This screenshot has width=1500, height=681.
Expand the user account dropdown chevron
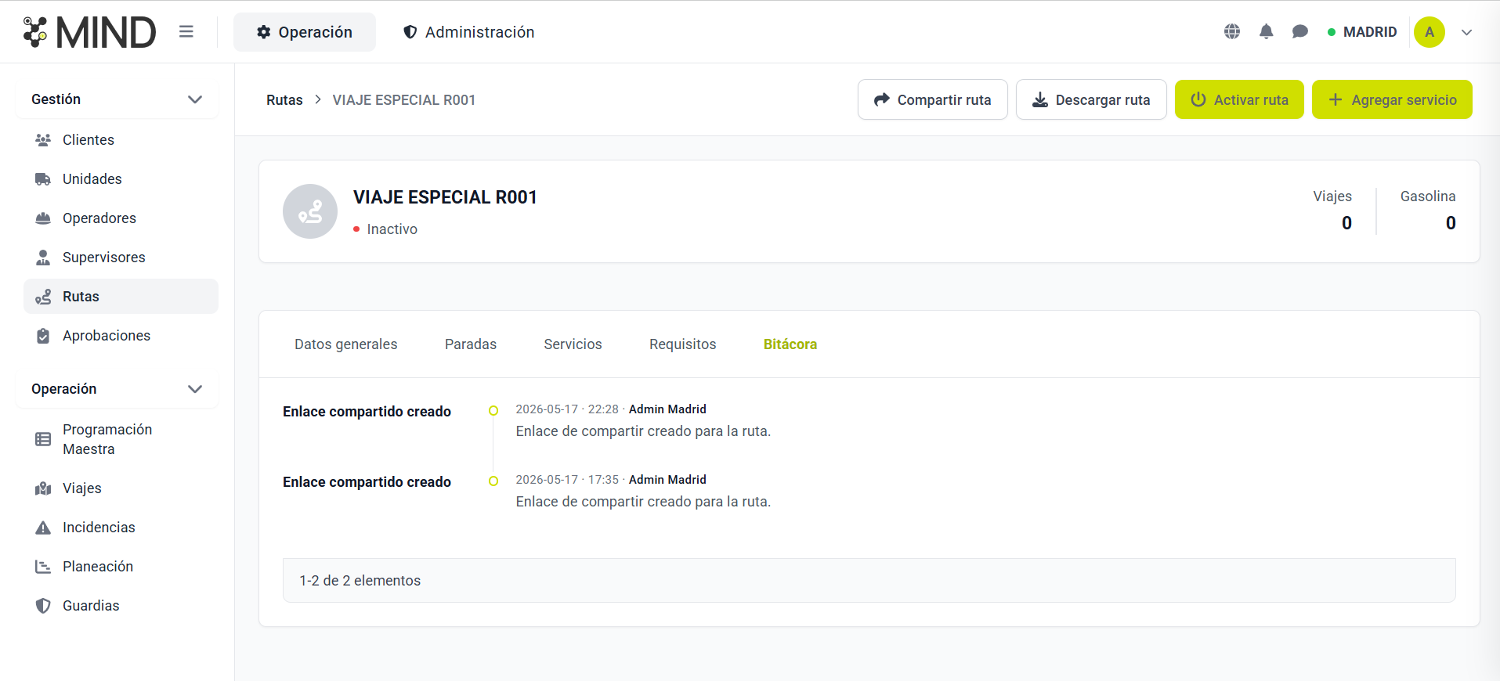tap(1467, 32)
